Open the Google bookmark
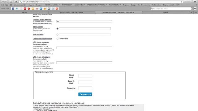This screenshot has height=111, width=198. click(133, 5)
